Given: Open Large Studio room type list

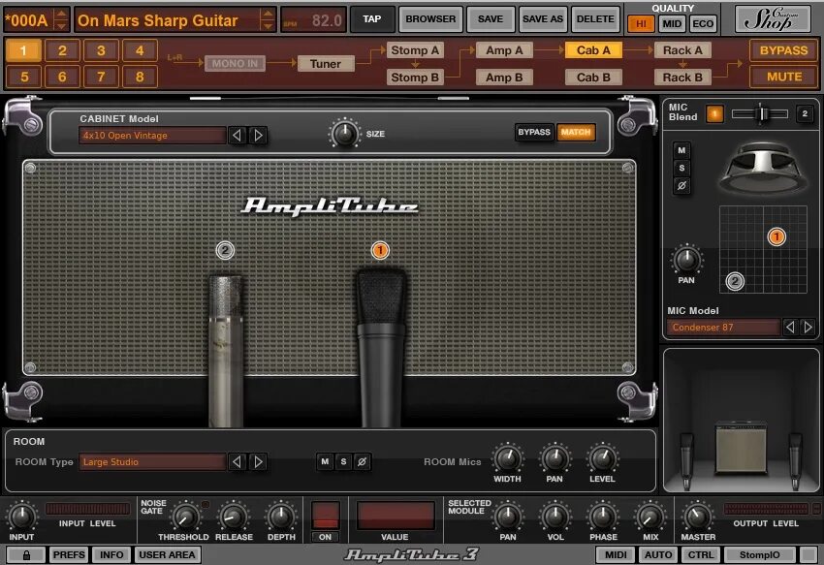Looking at the screenshot, I should point(152,461).
